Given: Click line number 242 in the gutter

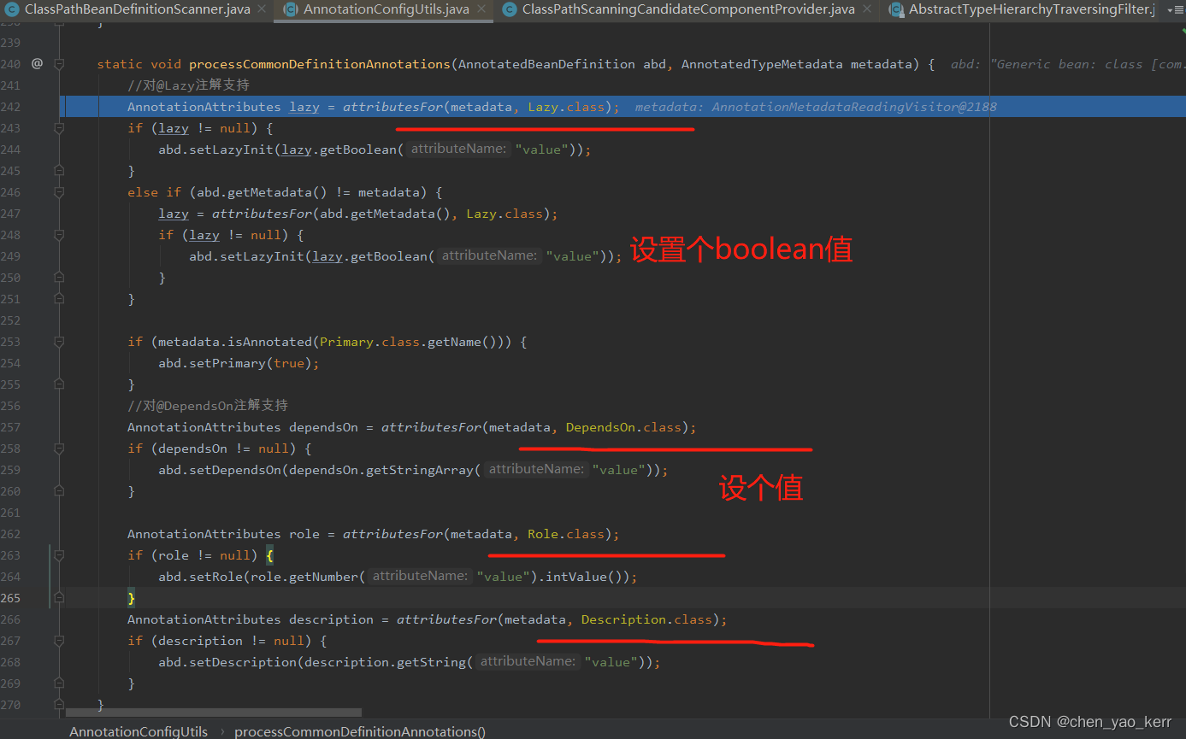Looking at the screenshot, I should (11, 107).
